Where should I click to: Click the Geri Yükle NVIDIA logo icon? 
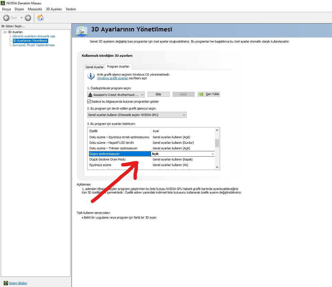[x=201, y=94]
